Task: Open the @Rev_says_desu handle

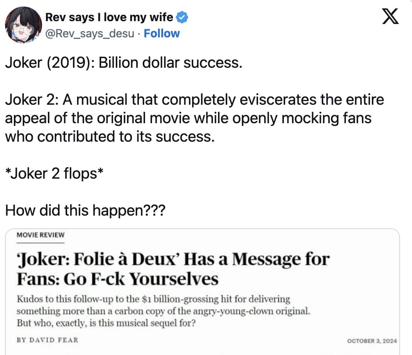Action: coord(90,33)
